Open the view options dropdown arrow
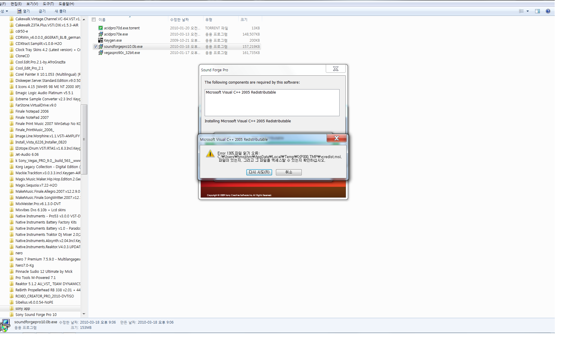The image size is (563, 352). tap(528, 11)
